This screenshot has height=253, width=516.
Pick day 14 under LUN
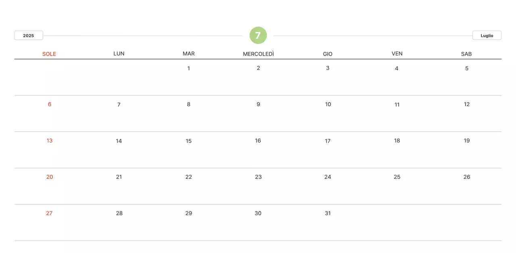pyautogui.click(x=119, y=141)
